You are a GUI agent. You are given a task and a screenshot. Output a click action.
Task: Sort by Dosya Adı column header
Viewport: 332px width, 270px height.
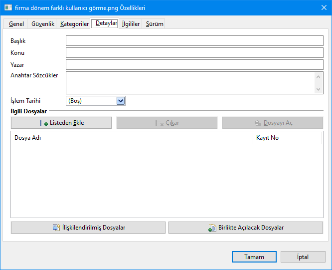[131, 138]
